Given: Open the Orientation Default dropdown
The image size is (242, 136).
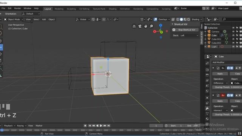Looking at the screenshot, I should pos(31,14).
